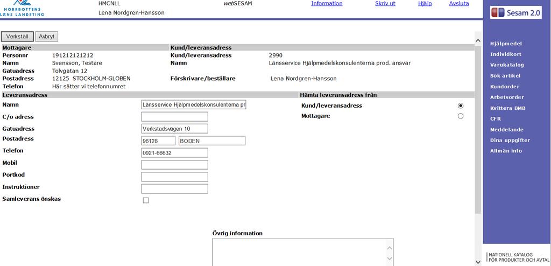The width and height of the screenshot is (551, 266).
Task: Click the city field BODEN
Action: point(212,141)
